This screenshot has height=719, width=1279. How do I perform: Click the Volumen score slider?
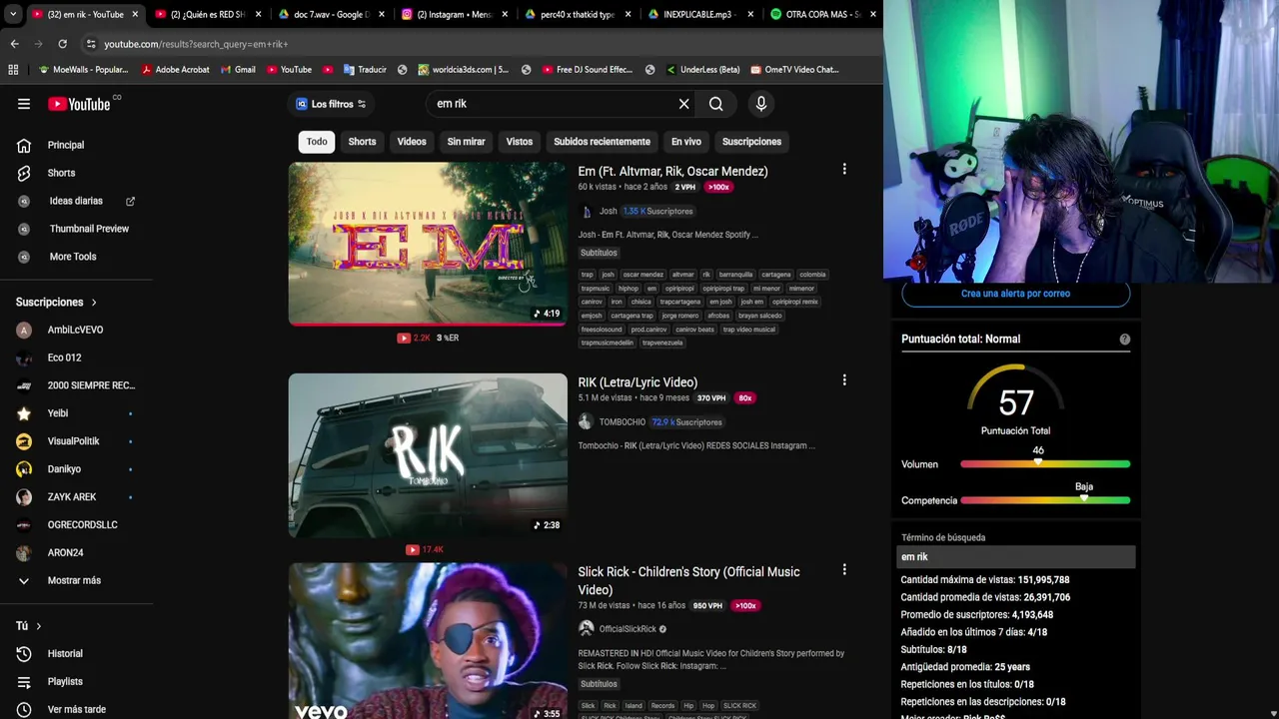pos(1045,464)
